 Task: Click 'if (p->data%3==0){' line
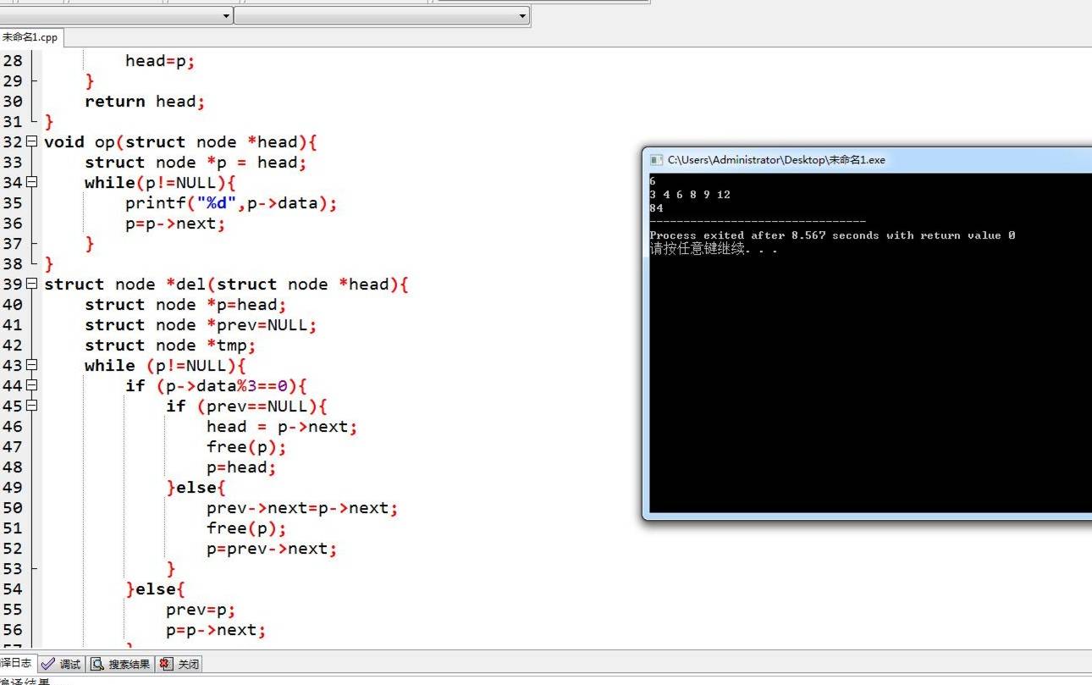point(216,385)
